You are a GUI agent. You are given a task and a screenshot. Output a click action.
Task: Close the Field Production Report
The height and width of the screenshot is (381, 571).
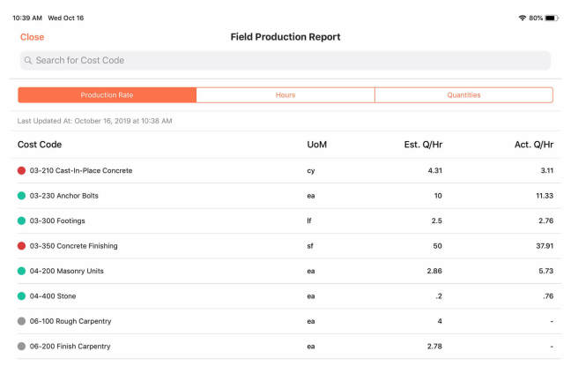click(32, 37)
